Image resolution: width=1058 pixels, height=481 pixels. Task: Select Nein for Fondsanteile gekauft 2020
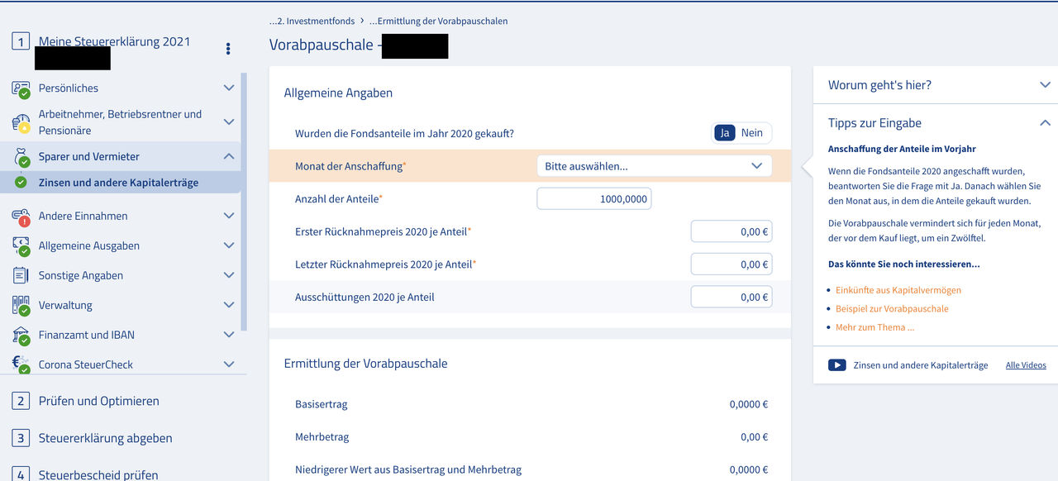coord(752,133)
